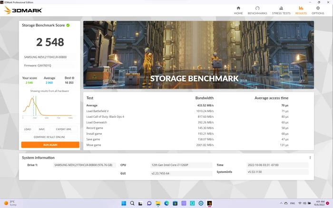Click the OneDrive cloud tray icon
This screenshot has width=333, height=208.
(x=286, y=203)
